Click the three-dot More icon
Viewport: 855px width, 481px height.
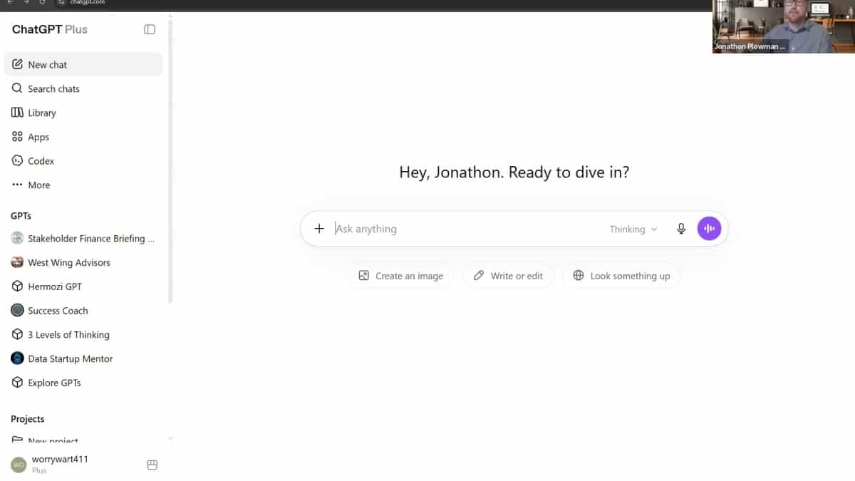tap(17, 185)
